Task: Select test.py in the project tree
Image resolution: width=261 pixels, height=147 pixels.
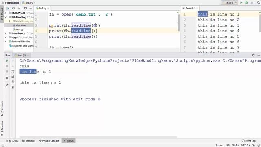Action: coord(20,29)
